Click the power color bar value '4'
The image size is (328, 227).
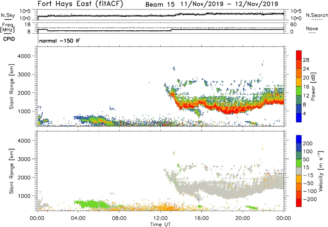pyautogui.click(x=305, y=113)
